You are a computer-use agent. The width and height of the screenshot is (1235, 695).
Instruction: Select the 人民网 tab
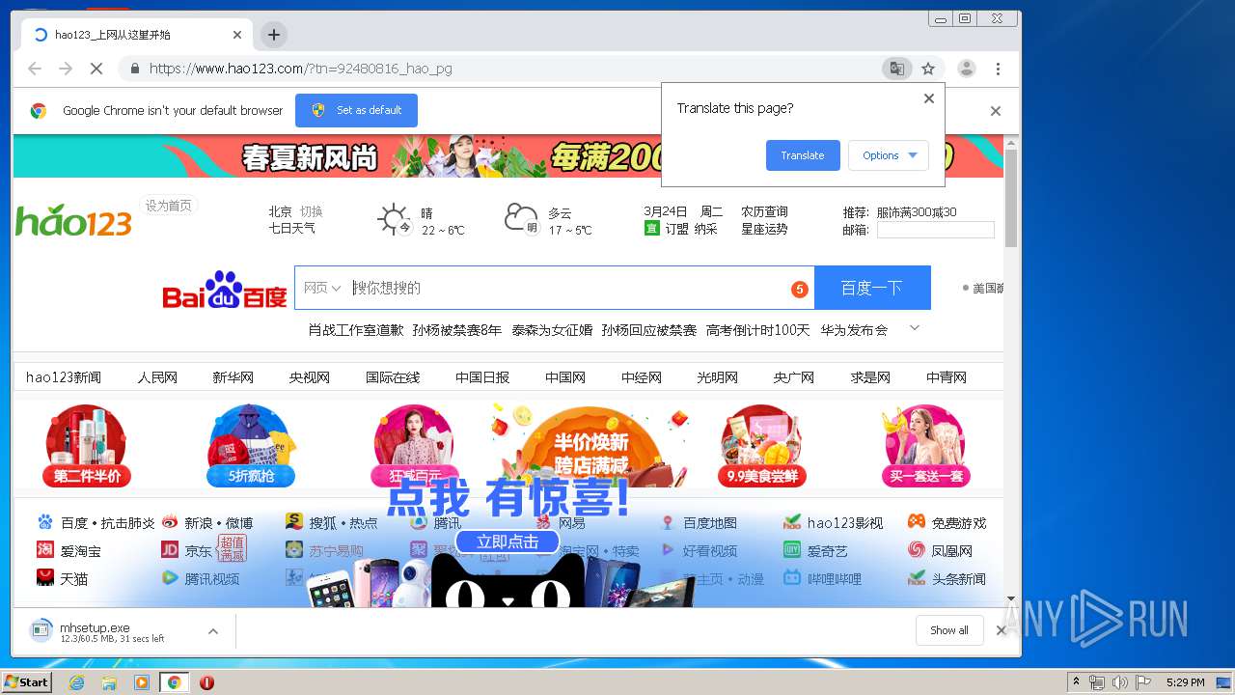(157, 377)
